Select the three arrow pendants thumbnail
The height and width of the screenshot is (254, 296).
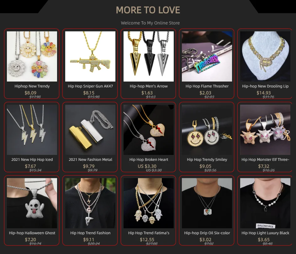(149, 56)
